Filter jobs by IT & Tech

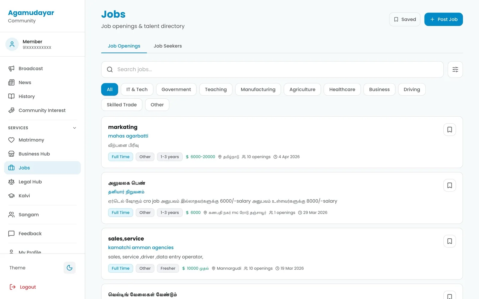137,89
